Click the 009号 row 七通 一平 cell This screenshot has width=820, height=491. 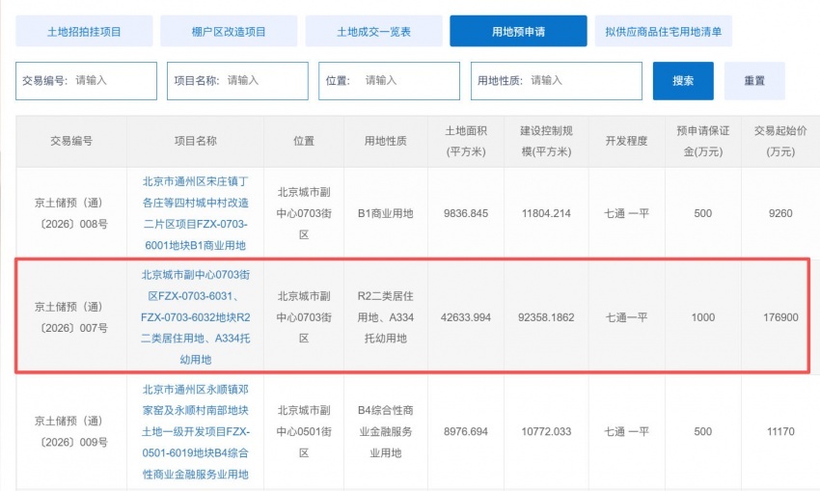[626, 431]
